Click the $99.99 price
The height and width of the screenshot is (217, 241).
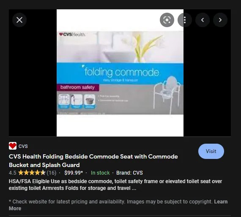point(74,173)
